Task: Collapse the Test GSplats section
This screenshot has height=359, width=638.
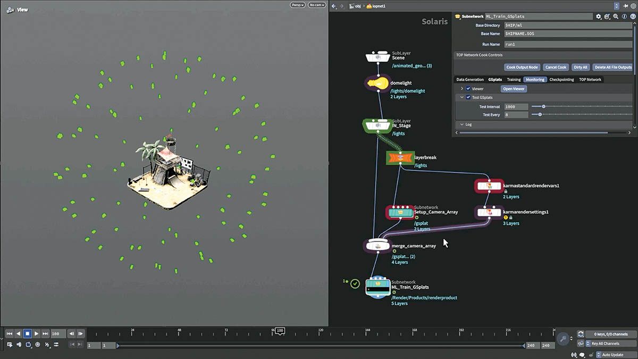Action: click(x=461, y=97)
